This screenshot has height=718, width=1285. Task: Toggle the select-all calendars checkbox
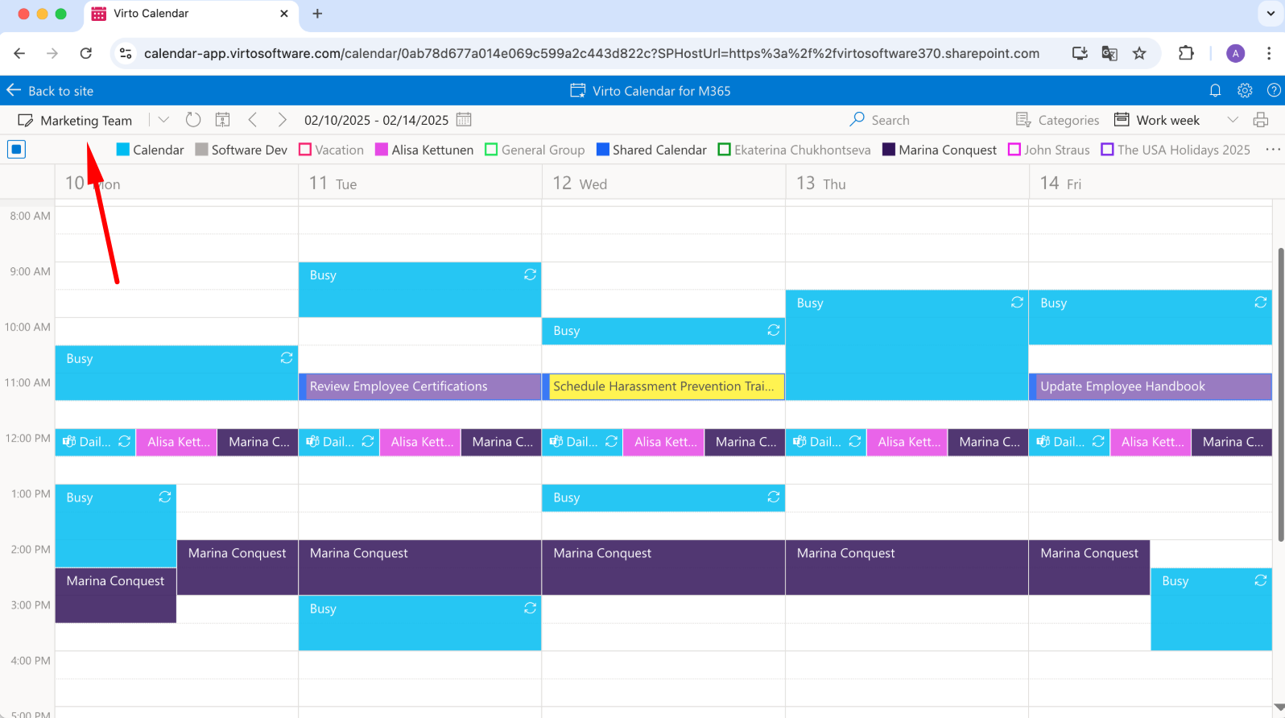pos(16,149)
